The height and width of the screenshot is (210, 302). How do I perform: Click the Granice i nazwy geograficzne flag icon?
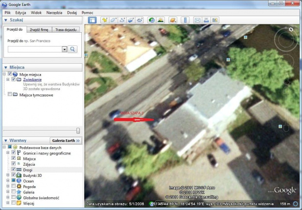(19, 153)
